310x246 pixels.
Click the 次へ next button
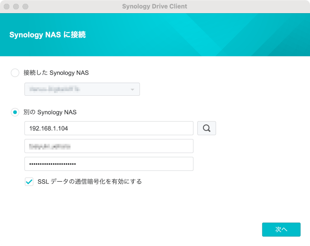pos(281,229)
